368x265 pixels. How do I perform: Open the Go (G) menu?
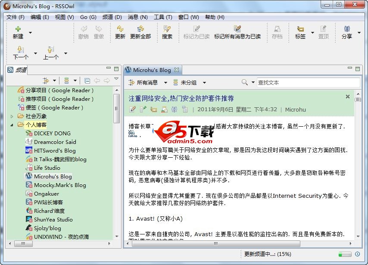pos(88,17)
